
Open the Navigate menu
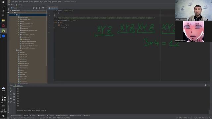(26, 2)
